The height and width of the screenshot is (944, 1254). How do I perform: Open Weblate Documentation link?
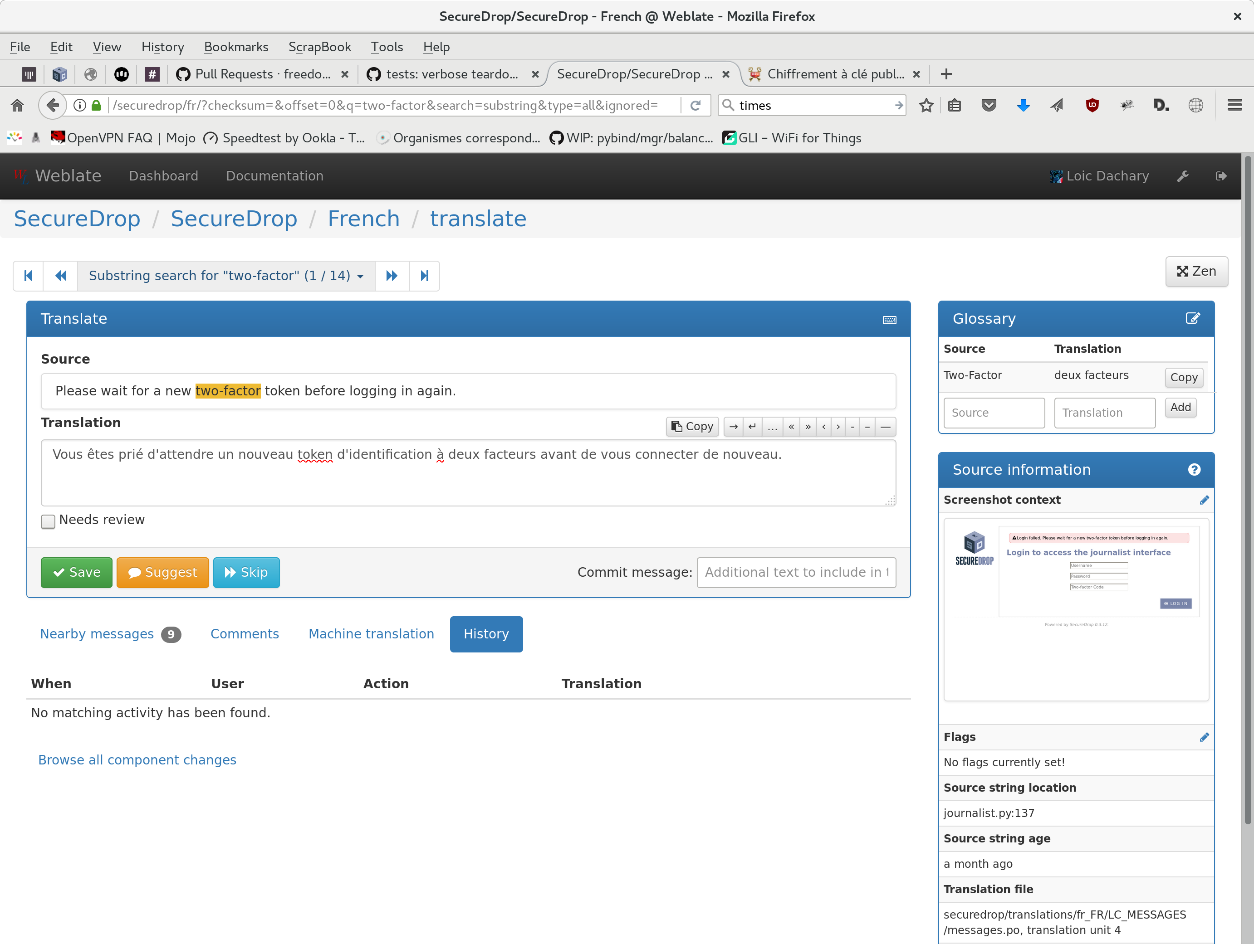click(275, 176)
